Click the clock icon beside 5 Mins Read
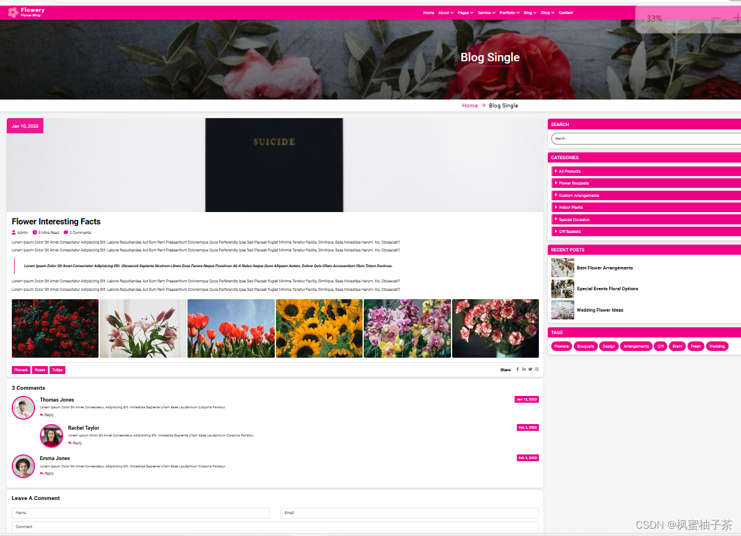This screenshot has width=741, height=536. pyautogui.click(x=34, y=232)
